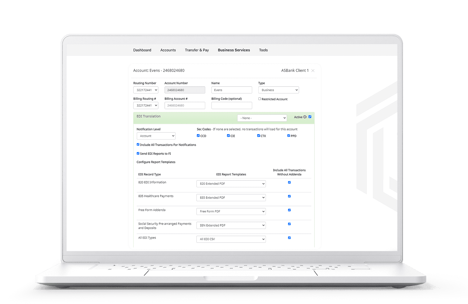Click the Free Form Addenda row label
Screen dimensions: 468x304
click(152, 210)
